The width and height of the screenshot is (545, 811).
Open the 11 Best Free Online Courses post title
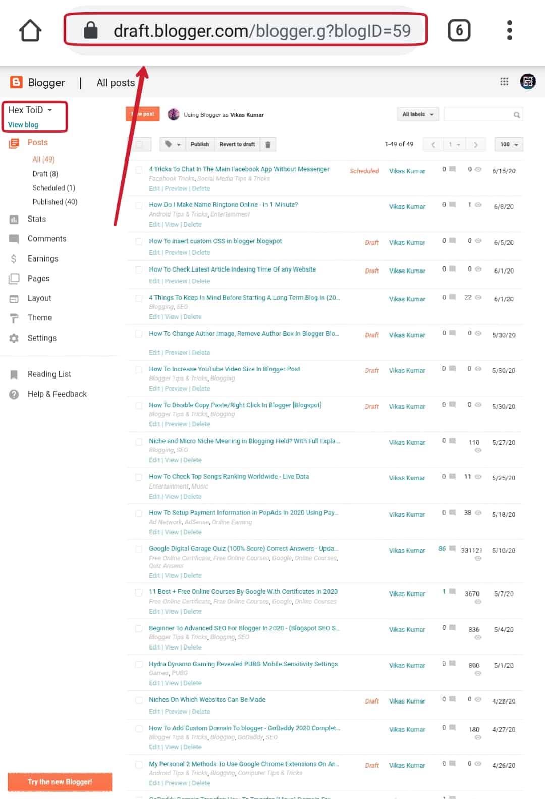(x=243, y=592)
